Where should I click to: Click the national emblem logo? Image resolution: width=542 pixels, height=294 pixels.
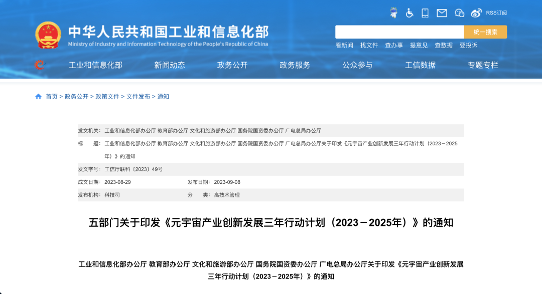pyautogui.click(x=48, y=35)
